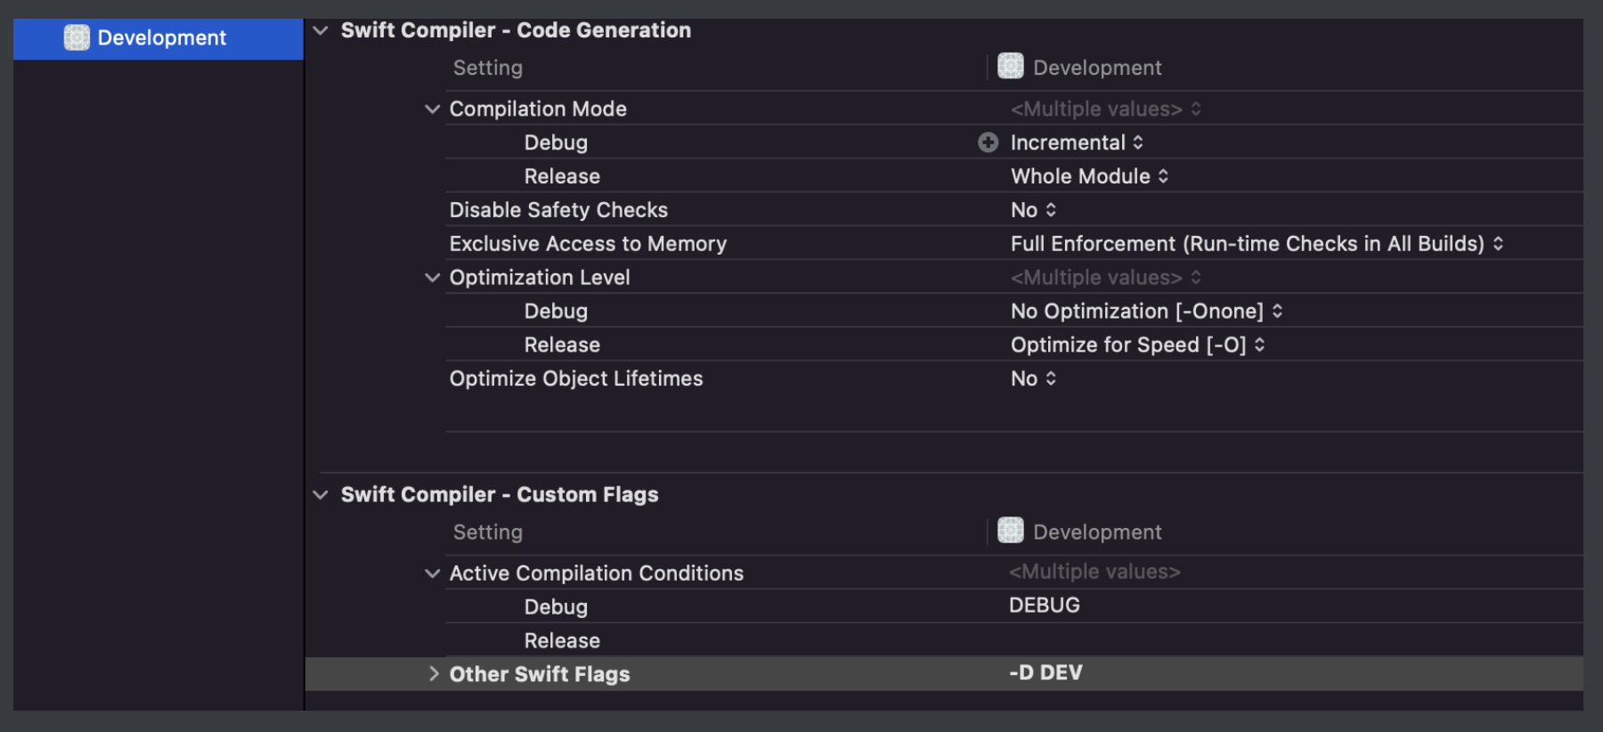Select Debug row under Active Compilation Conditions
1603x732 pixels.
tap(556, 607)
